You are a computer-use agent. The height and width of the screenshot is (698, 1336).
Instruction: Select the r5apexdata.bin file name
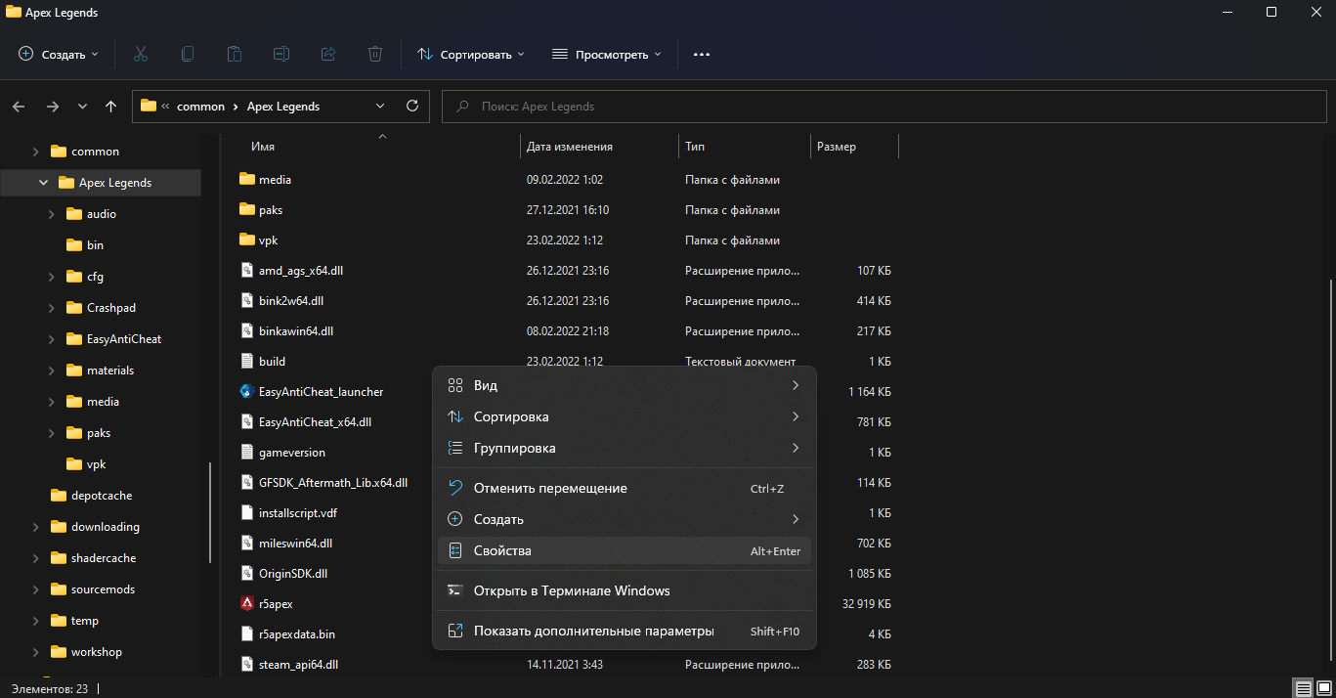tap(297, 633)
